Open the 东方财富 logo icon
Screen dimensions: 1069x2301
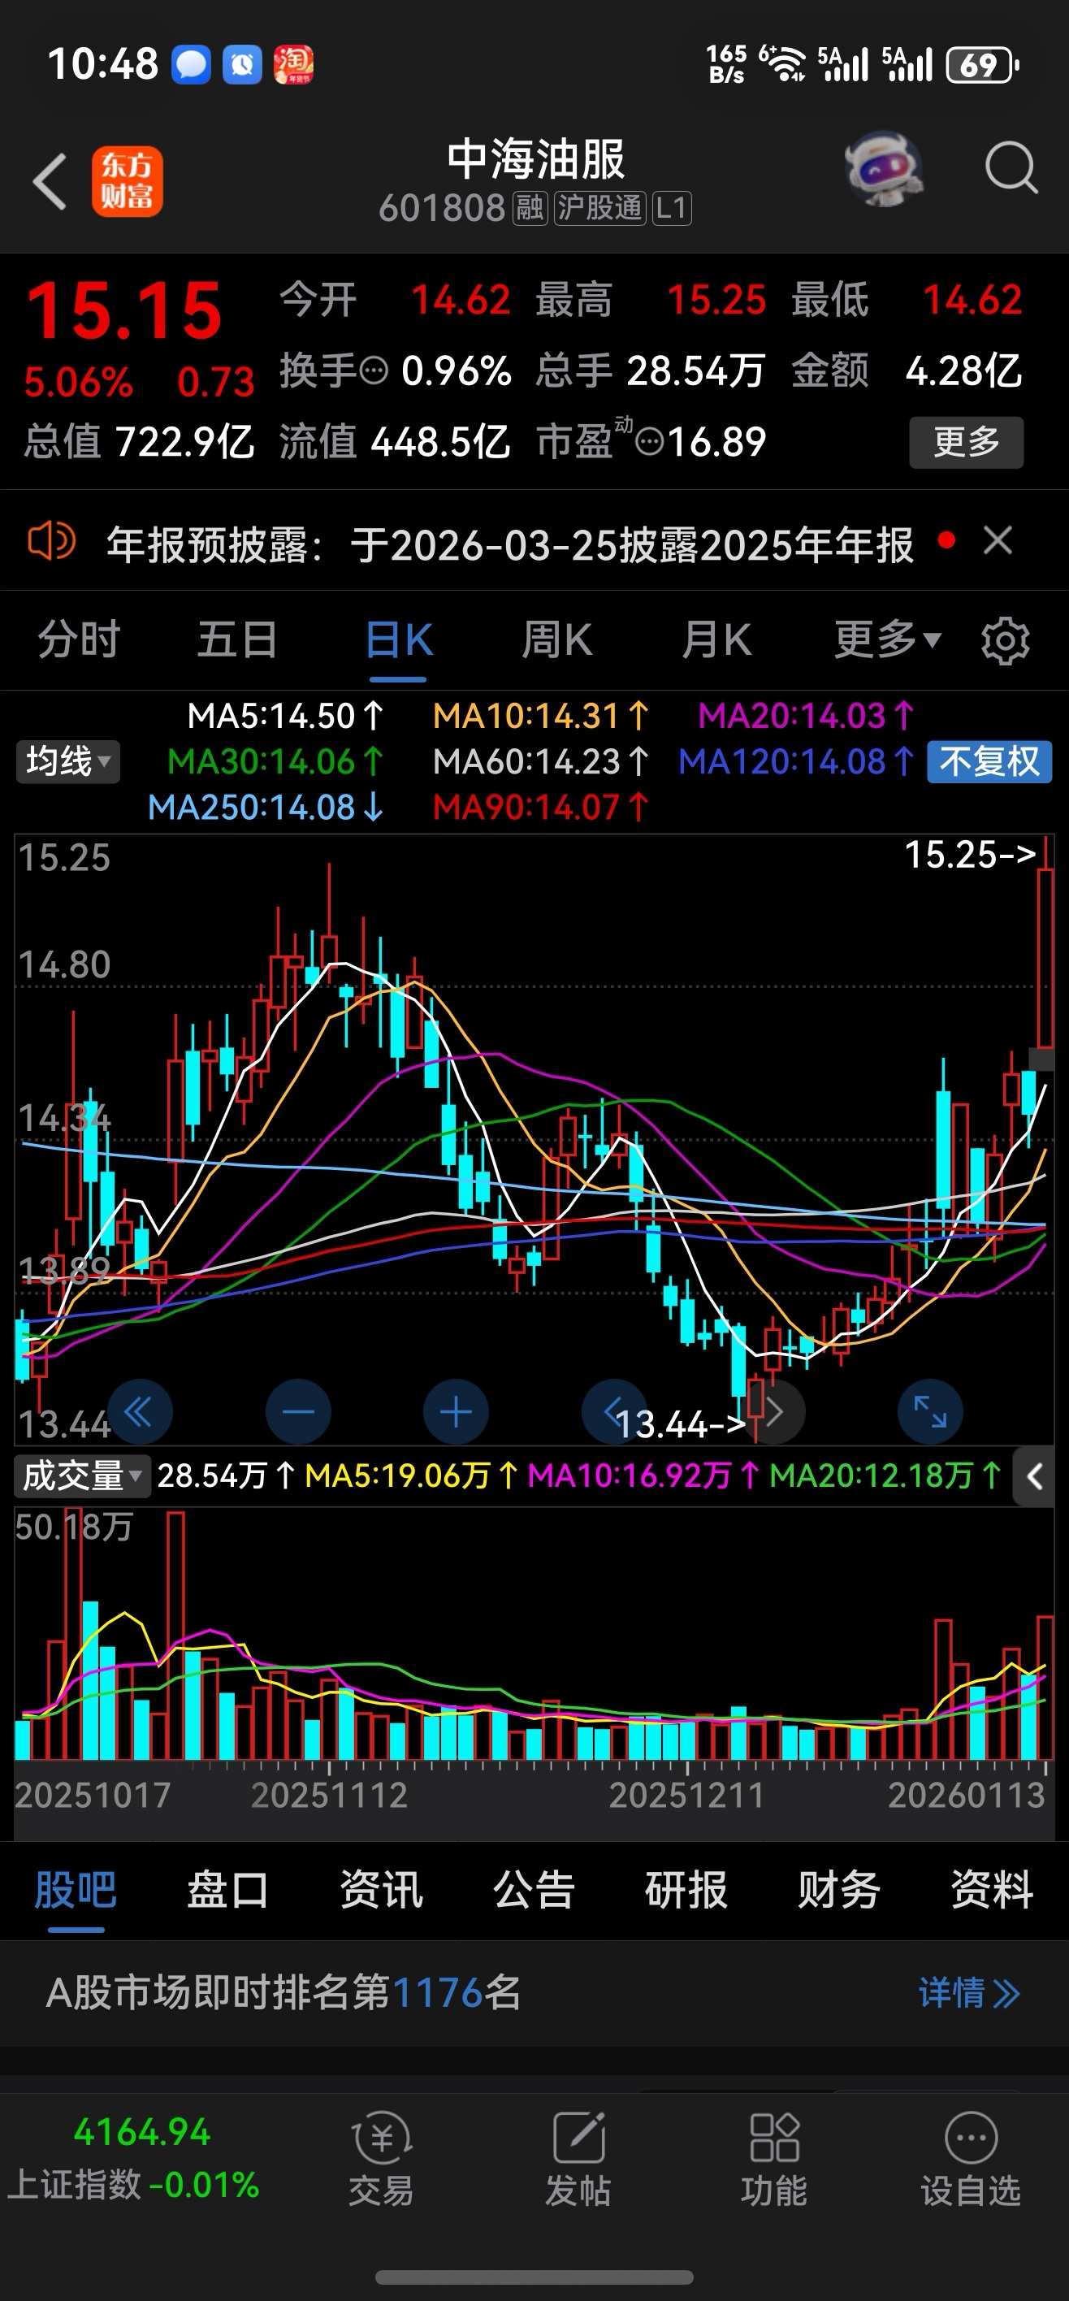127,181
